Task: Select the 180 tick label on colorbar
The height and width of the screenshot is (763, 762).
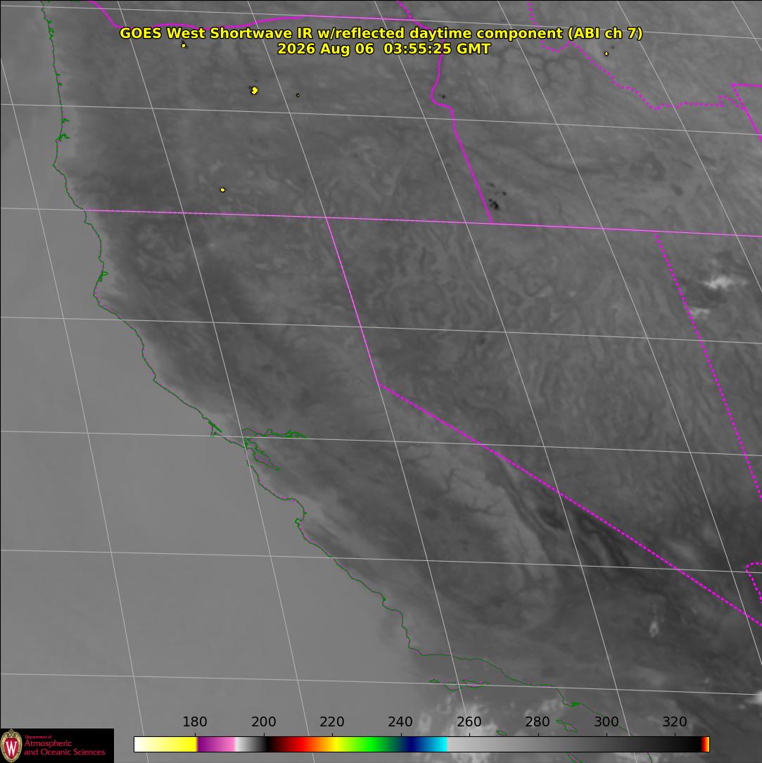Action: (195, 721)
